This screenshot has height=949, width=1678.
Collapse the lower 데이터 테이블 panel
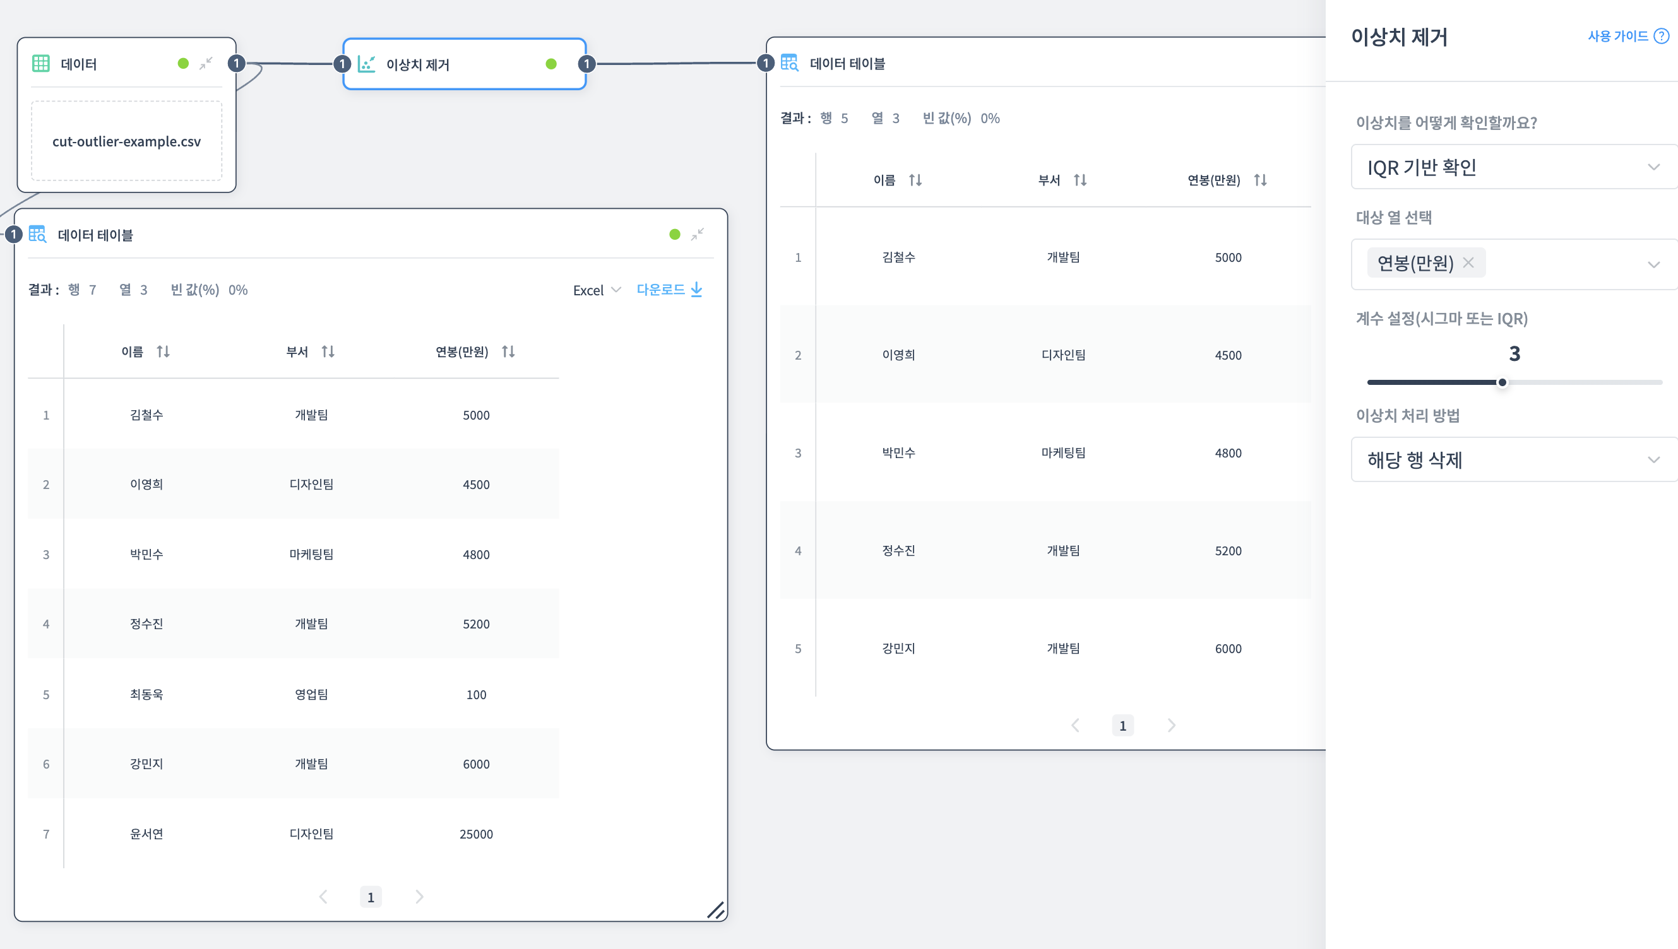tap(698, 234)
